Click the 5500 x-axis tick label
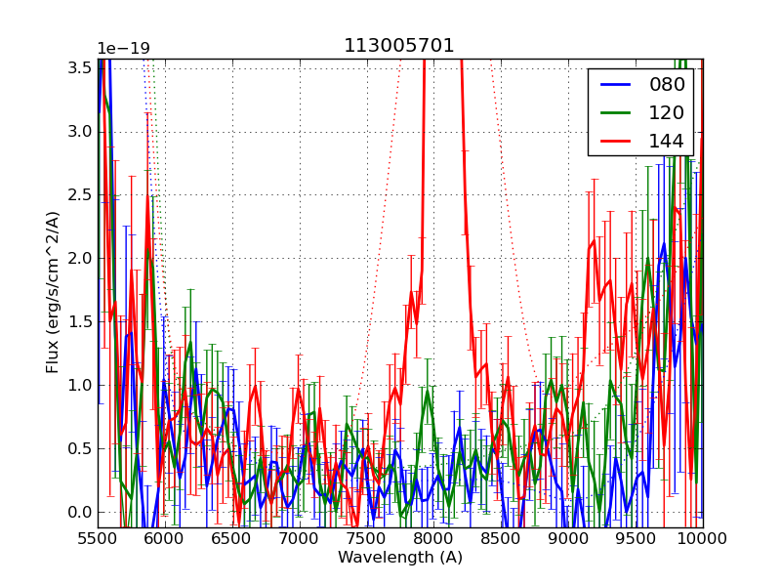Screen dimensions: 781x586 tap(98, 538)
